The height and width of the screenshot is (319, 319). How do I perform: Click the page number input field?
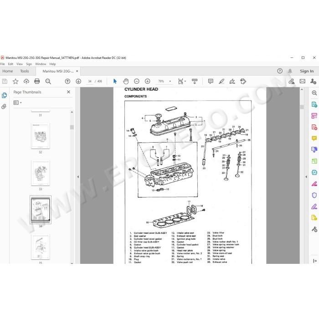click(x=90, y=82)
